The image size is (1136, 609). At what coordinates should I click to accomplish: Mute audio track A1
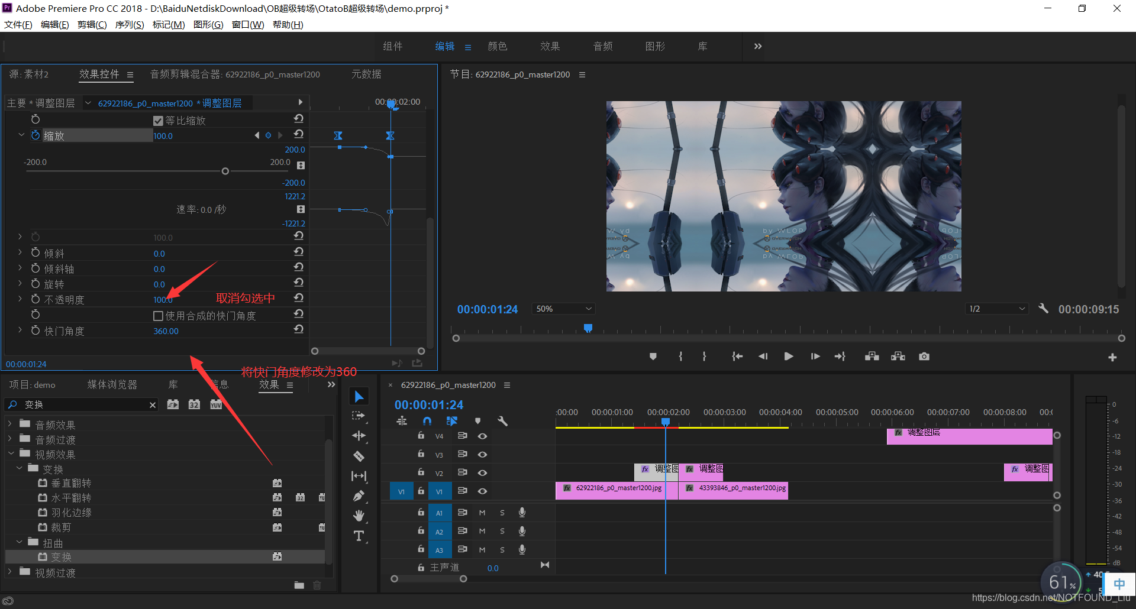482,513
